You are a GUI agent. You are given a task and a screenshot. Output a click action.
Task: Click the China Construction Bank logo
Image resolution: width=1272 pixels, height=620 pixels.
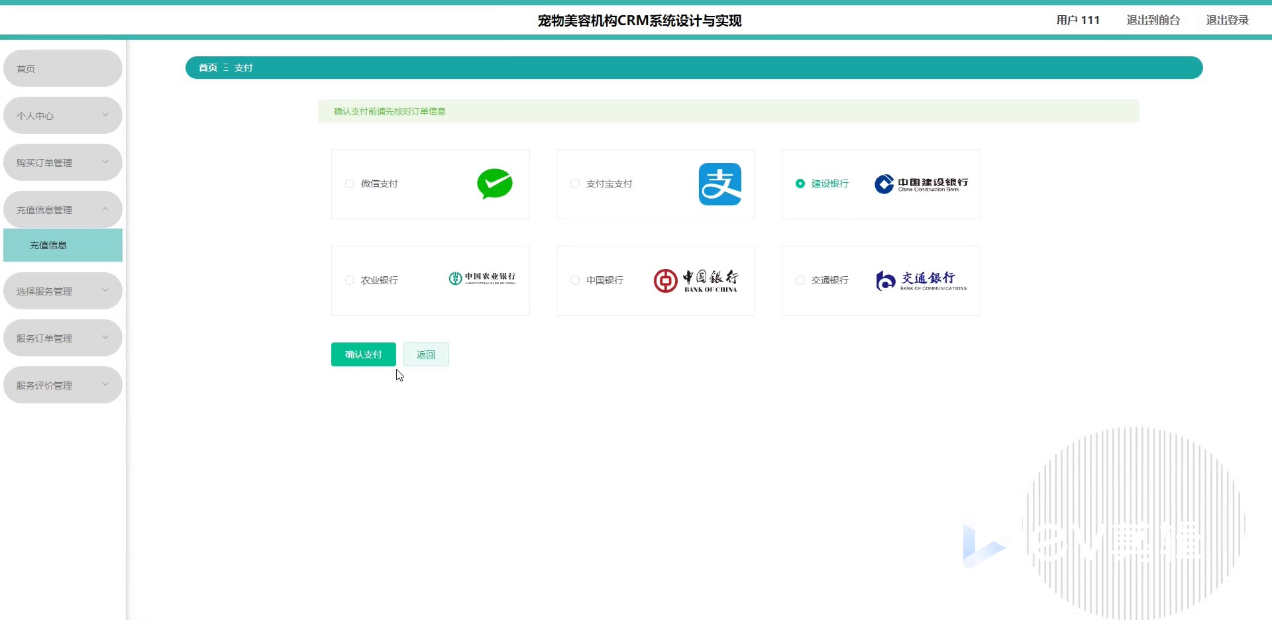[x=921, y=183]
